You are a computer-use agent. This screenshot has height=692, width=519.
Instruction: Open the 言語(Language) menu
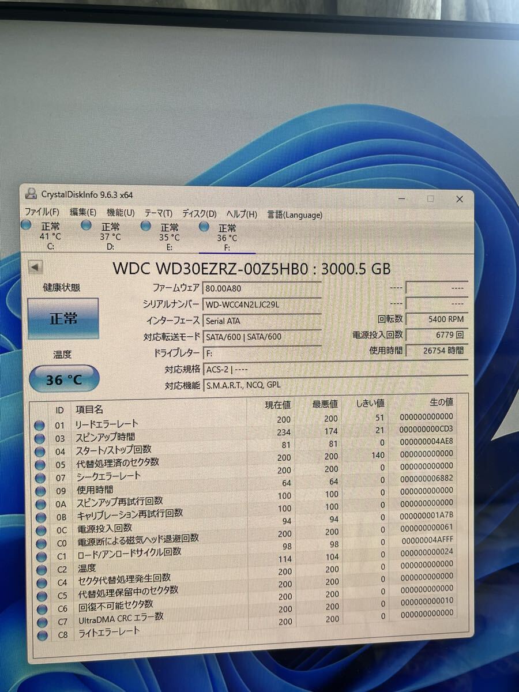point(295,215)
